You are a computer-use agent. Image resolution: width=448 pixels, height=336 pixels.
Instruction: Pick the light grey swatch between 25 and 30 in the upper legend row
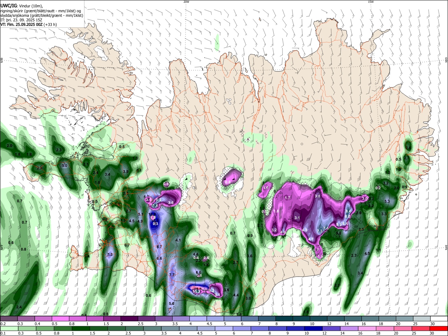(422, 318)
